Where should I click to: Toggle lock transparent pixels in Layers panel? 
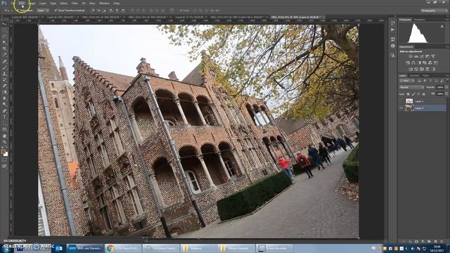click(408, 94)
